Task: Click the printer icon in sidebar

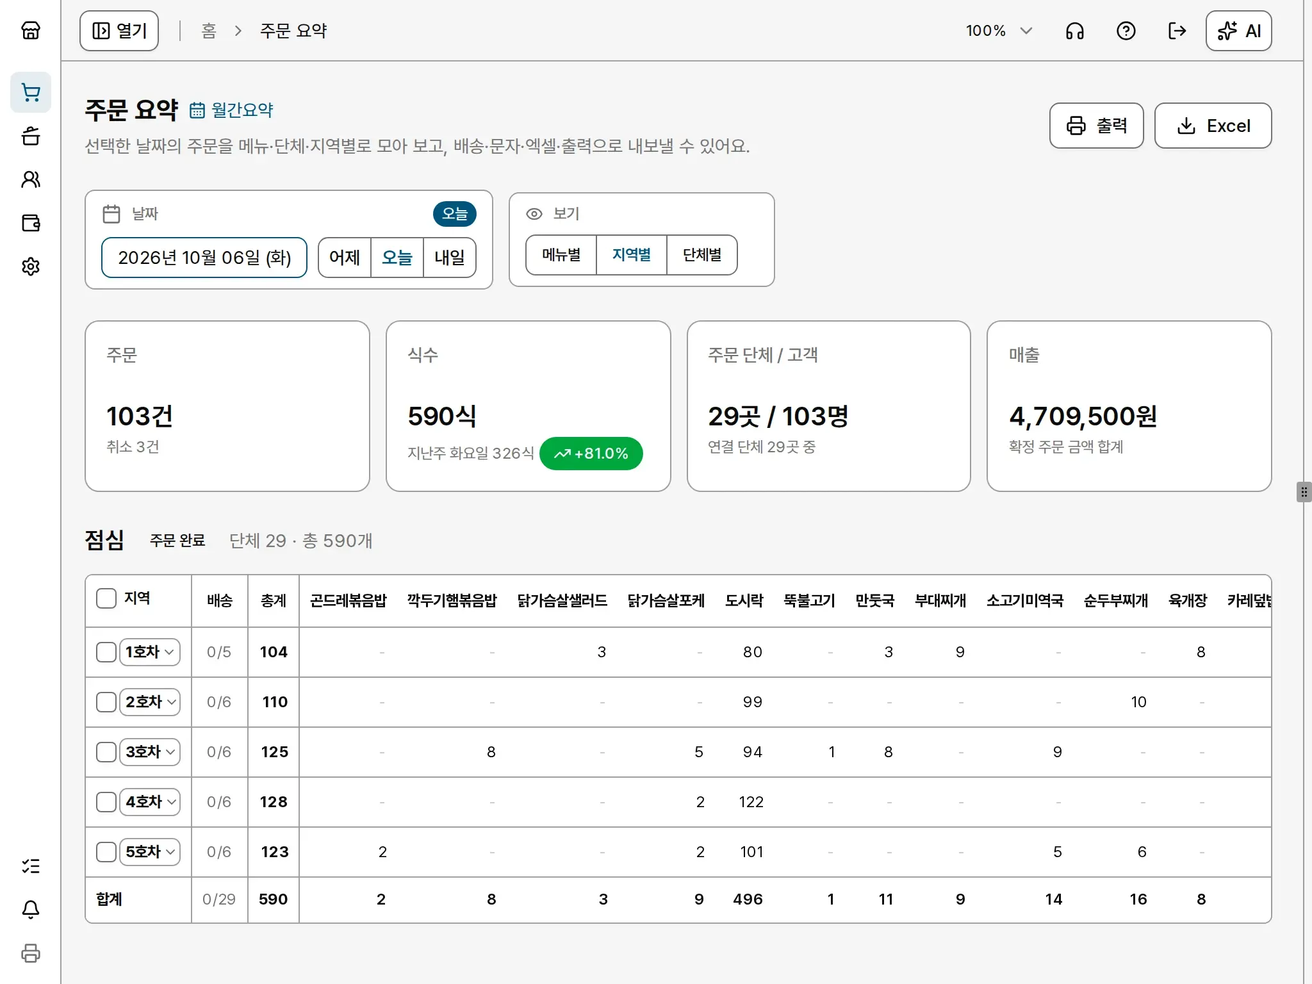Action: [x=31, y=953]
